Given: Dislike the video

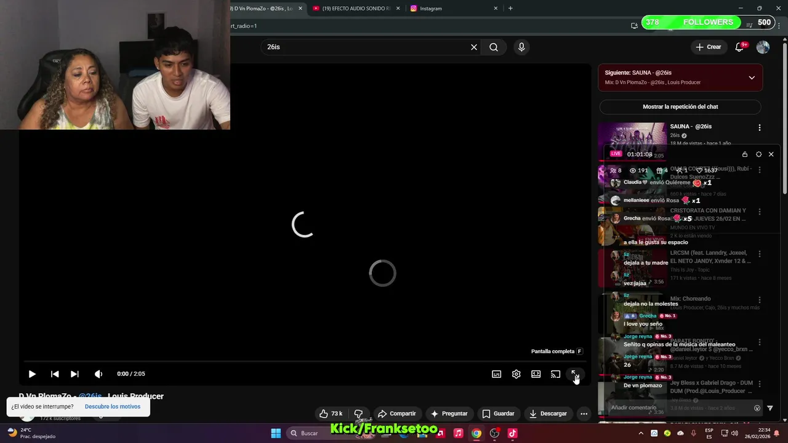Looking at the screenshot, I should click(359, 413).
